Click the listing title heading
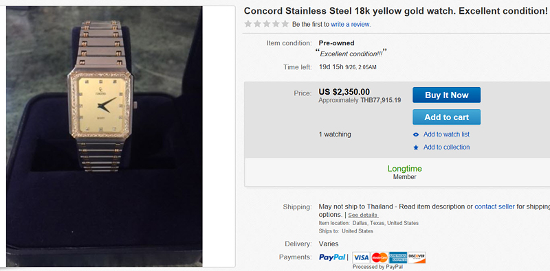The image size is (550, 271). point(396,11)
